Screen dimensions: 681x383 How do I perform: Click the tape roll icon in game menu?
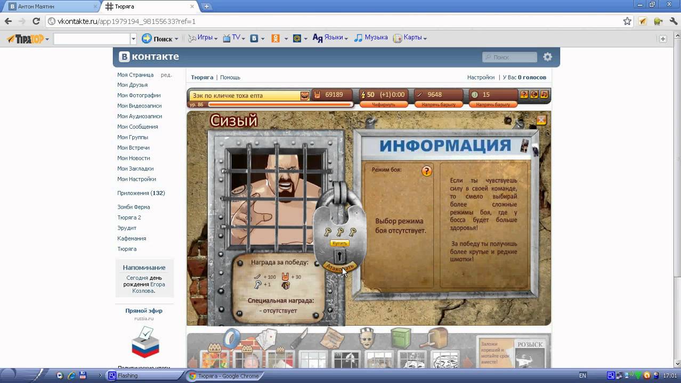[x=233, y=338]
